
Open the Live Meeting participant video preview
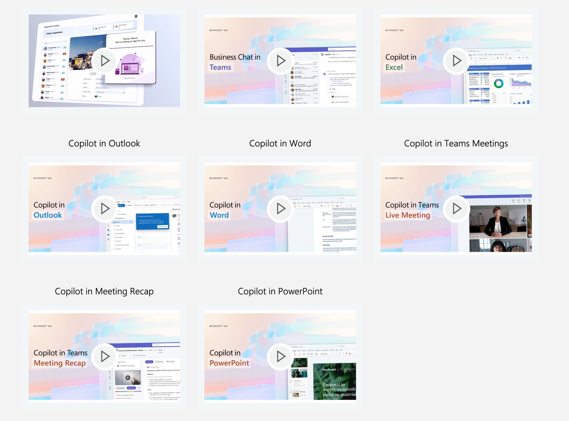[498, 222]
